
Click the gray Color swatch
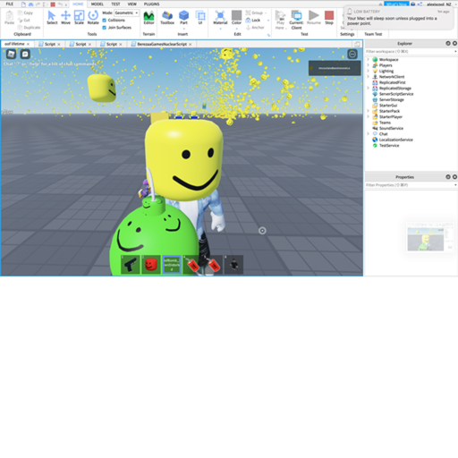coord(236,15)
